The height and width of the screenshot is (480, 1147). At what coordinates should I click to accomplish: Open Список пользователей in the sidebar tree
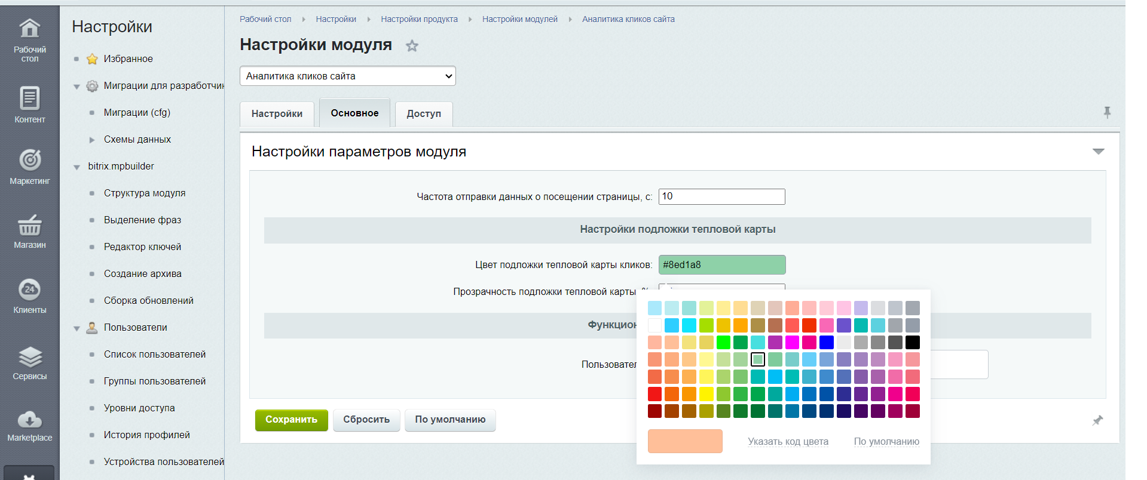coord(154,354)
